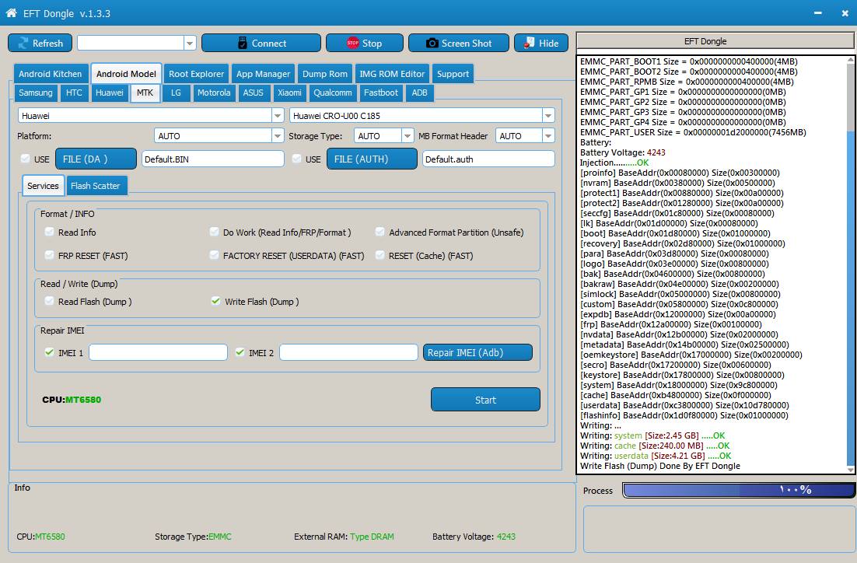
Task: Switch to the Android Kitchen tab
Action: [x=51, y=74]
